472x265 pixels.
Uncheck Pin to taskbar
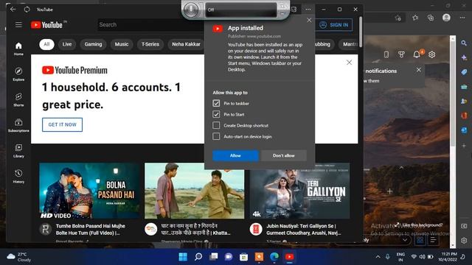pyautogui.click(x=216, y=103)
